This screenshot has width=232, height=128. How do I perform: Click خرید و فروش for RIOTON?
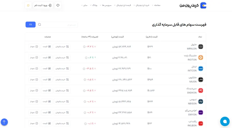62,58
